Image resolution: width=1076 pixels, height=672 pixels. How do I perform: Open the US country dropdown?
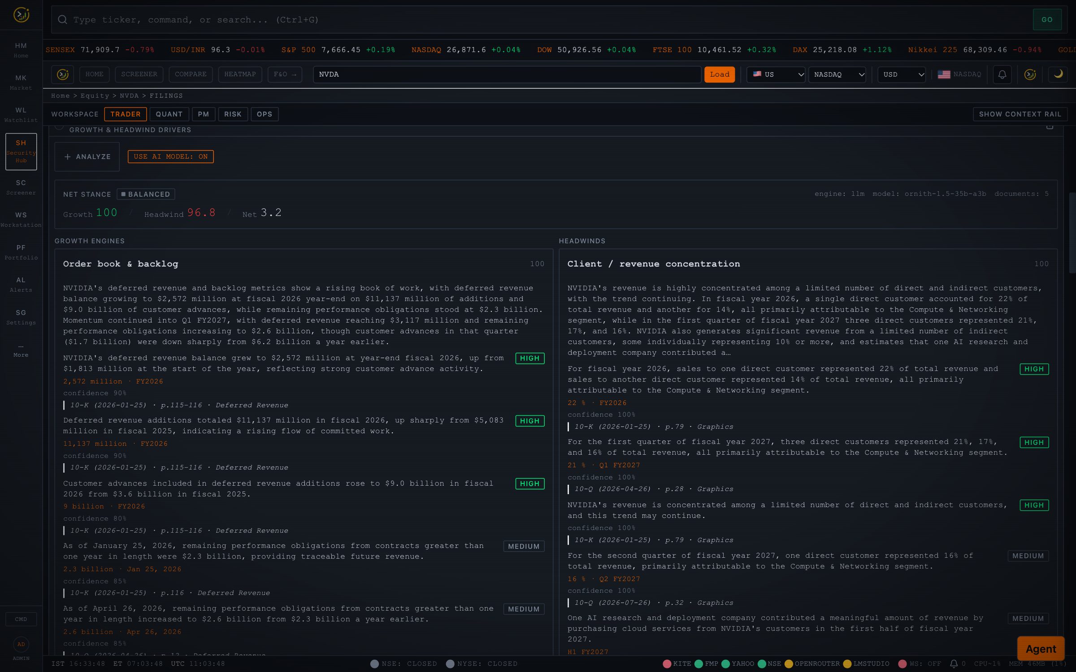(x=776, y=74)
